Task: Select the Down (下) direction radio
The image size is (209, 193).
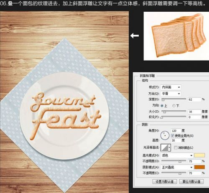Action: pyautogui.click(x=174, y=106)
